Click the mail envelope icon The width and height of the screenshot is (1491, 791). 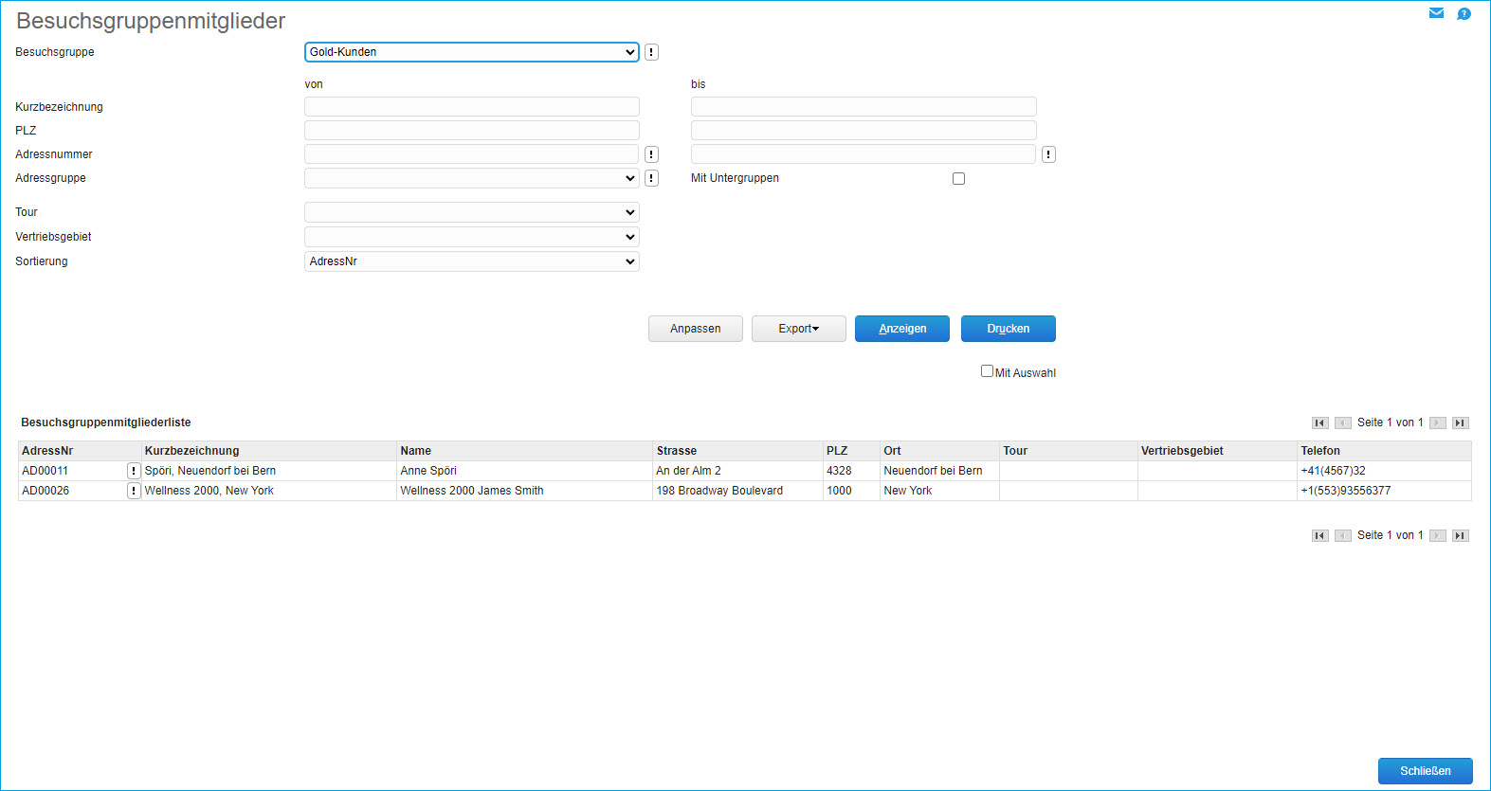click(x=1436, y=13)
